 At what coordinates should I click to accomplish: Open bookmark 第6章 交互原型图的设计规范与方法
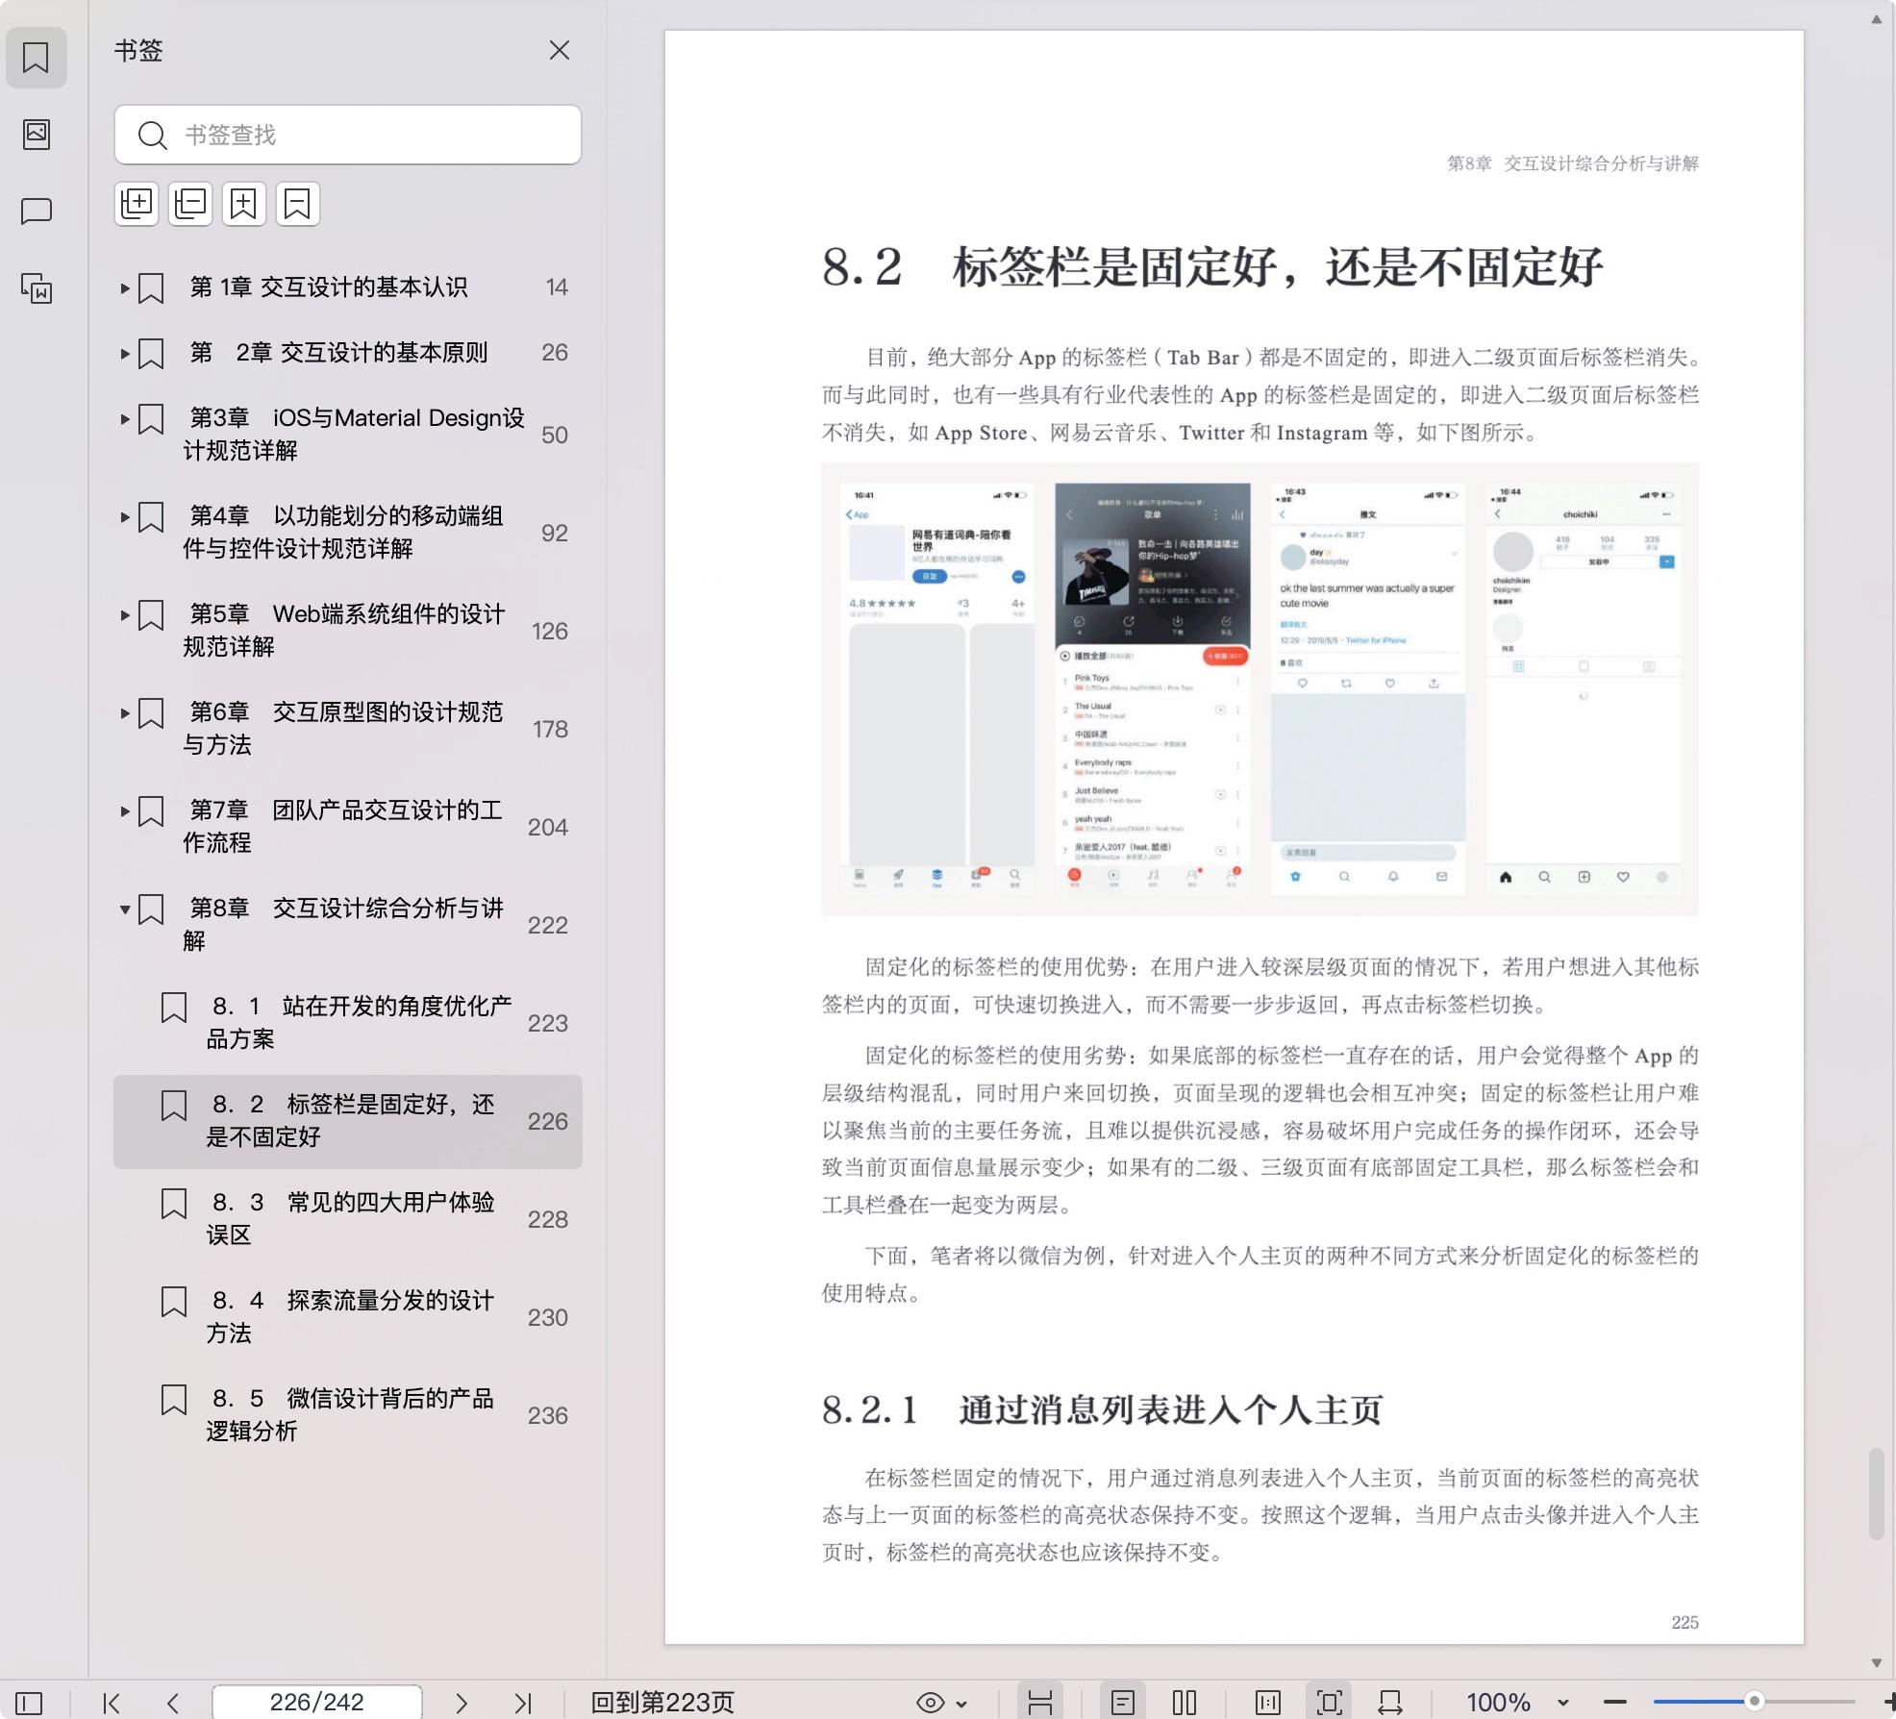(x=348, y=729)
